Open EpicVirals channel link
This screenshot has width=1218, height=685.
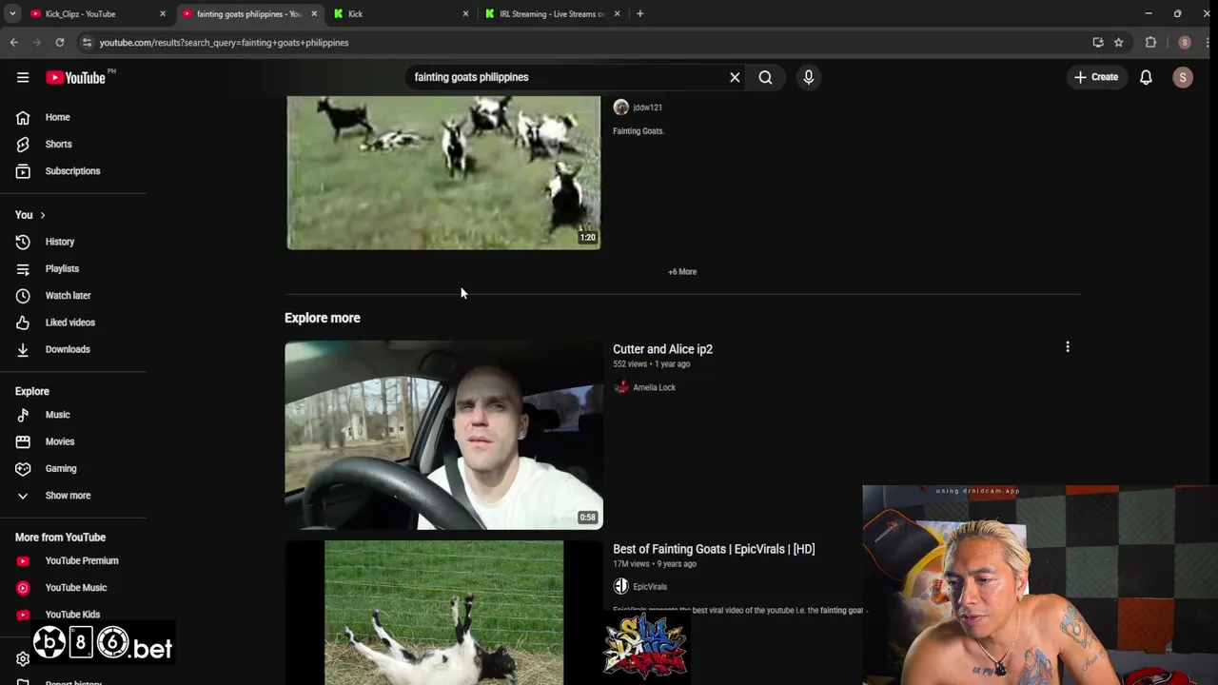point(650,587)
